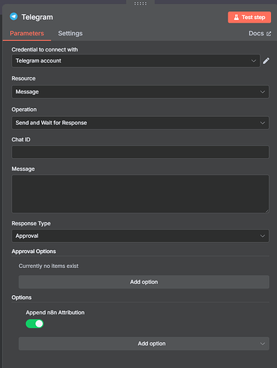Viewport: 277px width, 368px height.
Task: Open the Operation dropdown Send and Wait for Response
Action: coord(140,123)
